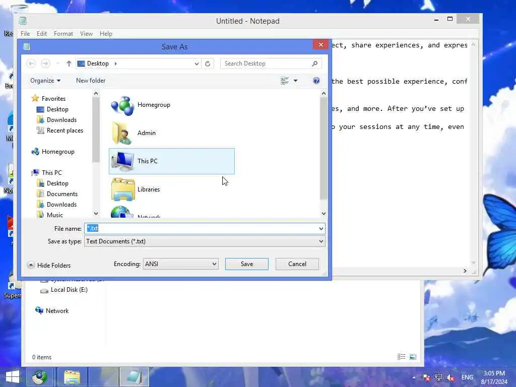Go up one folder level
This screenshot has width=516, height=387.
(69, 63)
